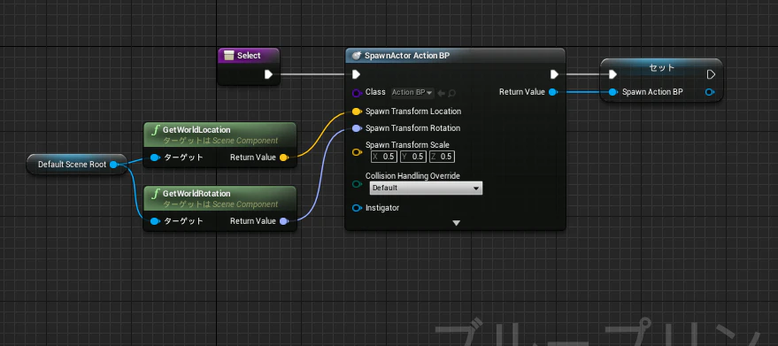Screen dimensions: 778x346
Task: Expand SpawnActor node advanced pins arrow
Action: coord(456,223)
